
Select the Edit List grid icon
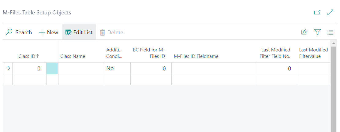[68, 32]
